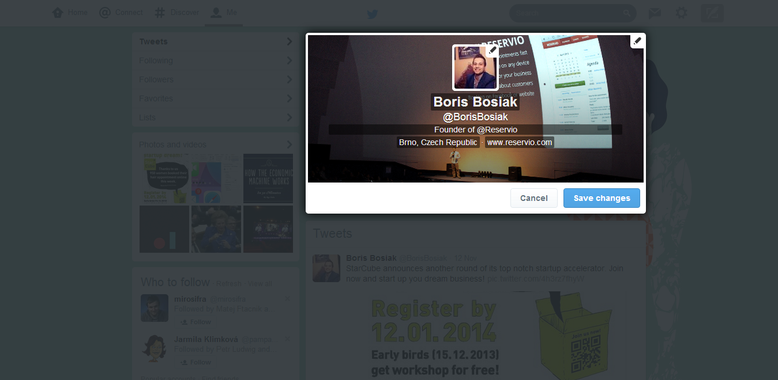Select Lists in the sidebar
The width and height of the screenshot is (778, 380).
(x=215, y=117)
